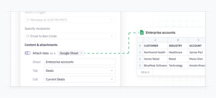Click the INDUSTRY header cell
This screenshot has height=98, width=216.
tap(178, 46)
